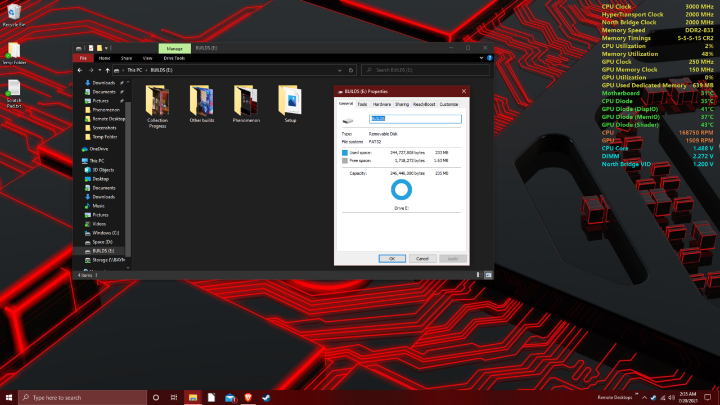Screen dimensions: 720x405
Task: Expand the ribbon with the chevron arrow
Action: pos(481,58)
